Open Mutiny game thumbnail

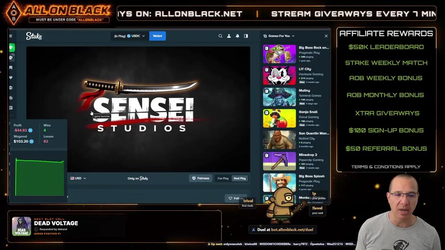280,97
